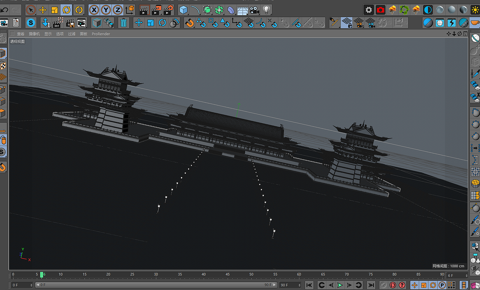The height and width of the screenshot is (290, 480).
Task: Step forward one frame
Action: [x=349, y=285]
